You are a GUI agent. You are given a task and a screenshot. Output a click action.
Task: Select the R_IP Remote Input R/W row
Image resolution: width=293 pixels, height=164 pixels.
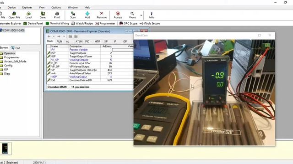point(90,63)
